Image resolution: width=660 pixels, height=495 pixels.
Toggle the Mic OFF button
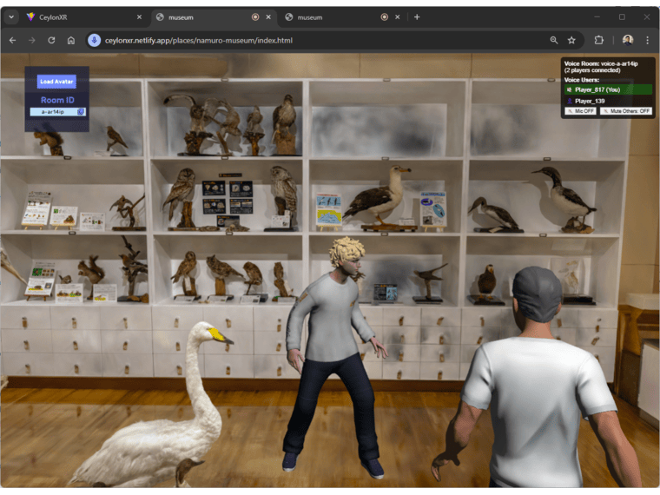(580, 111)
